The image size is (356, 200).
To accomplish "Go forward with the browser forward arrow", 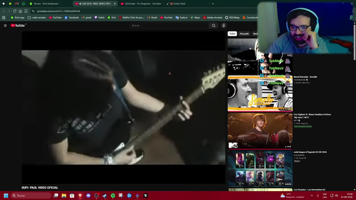I will [x=9, y=11].
